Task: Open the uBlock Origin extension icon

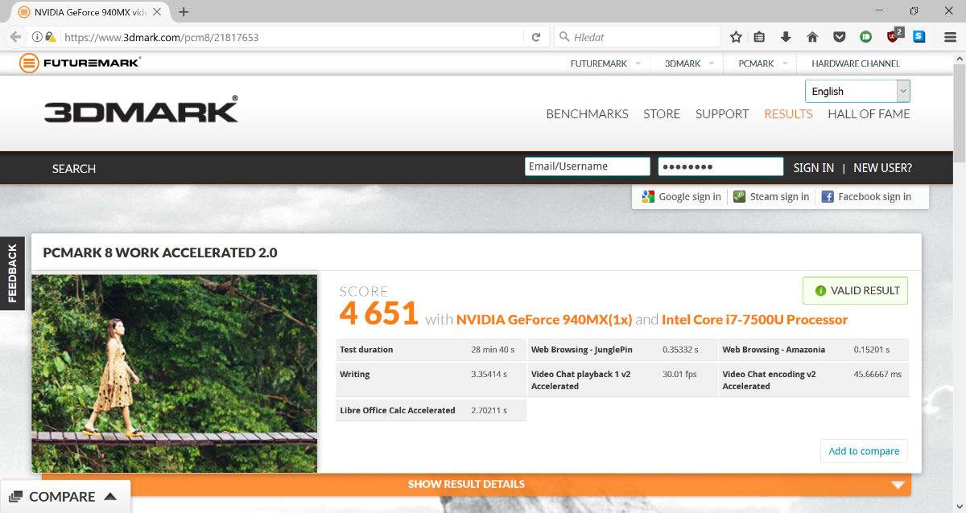Action: [894, 37]
